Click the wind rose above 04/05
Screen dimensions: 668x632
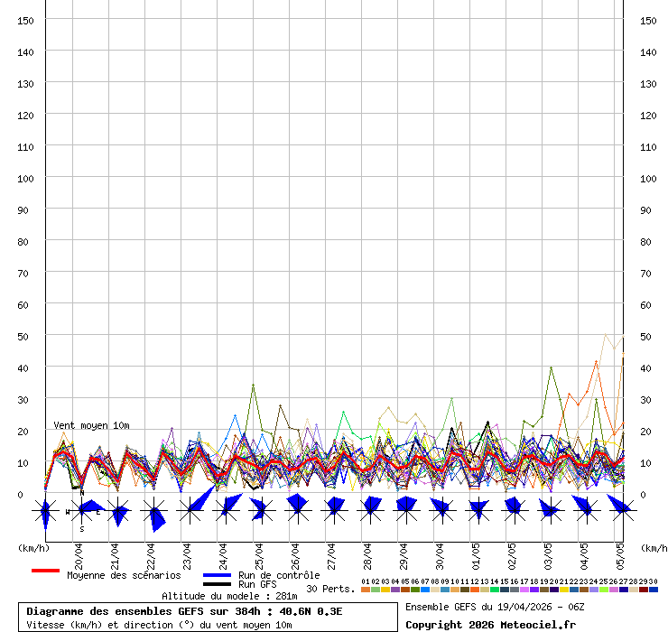click(586, 511)
